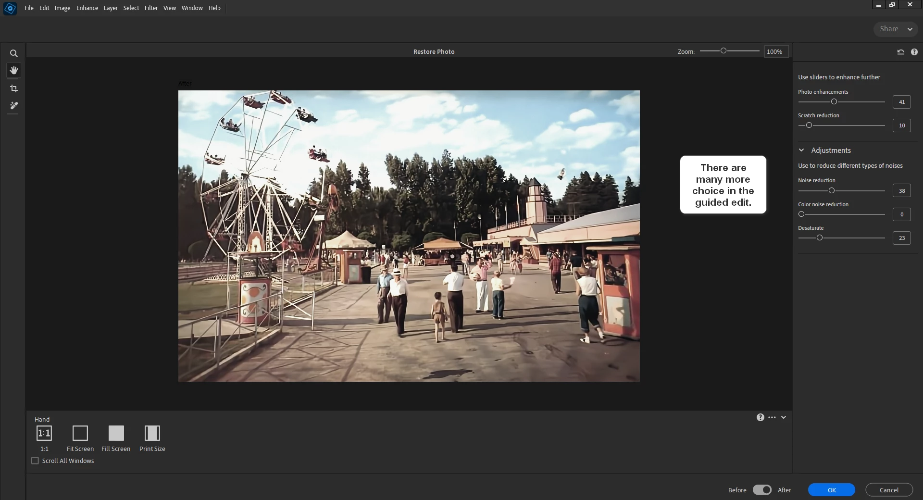Click the Noise reduction slider
This screenshot has width=923, height=500.
click(841, 191)
